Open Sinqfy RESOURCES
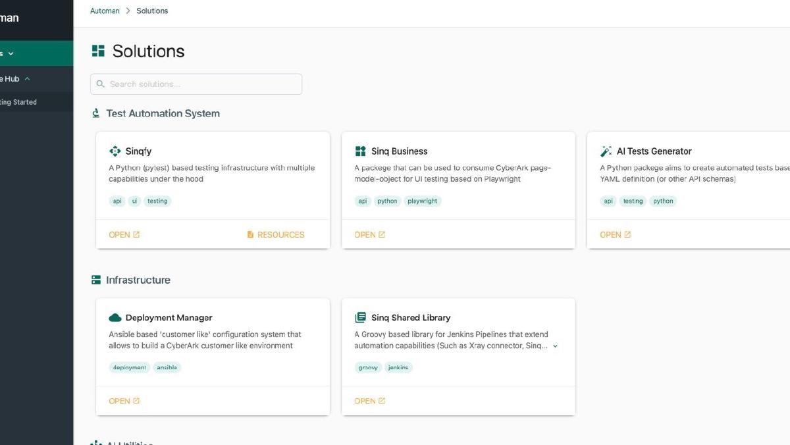 pos(276,234)
